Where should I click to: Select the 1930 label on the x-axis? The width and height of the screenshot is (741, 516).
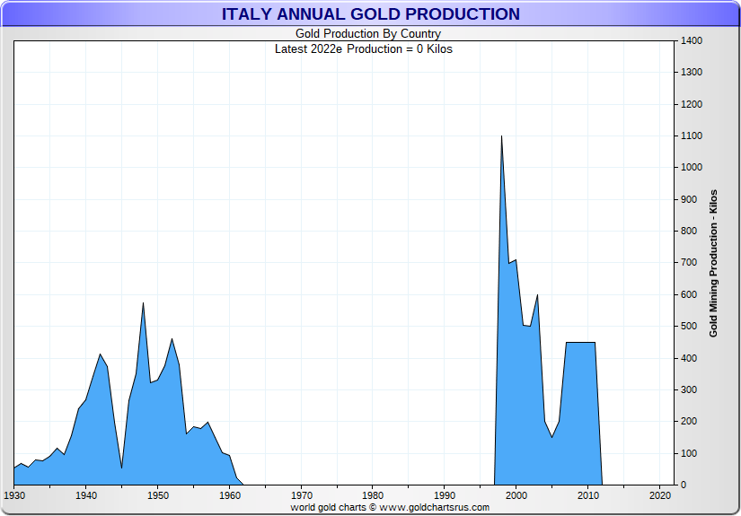point(14,495)
